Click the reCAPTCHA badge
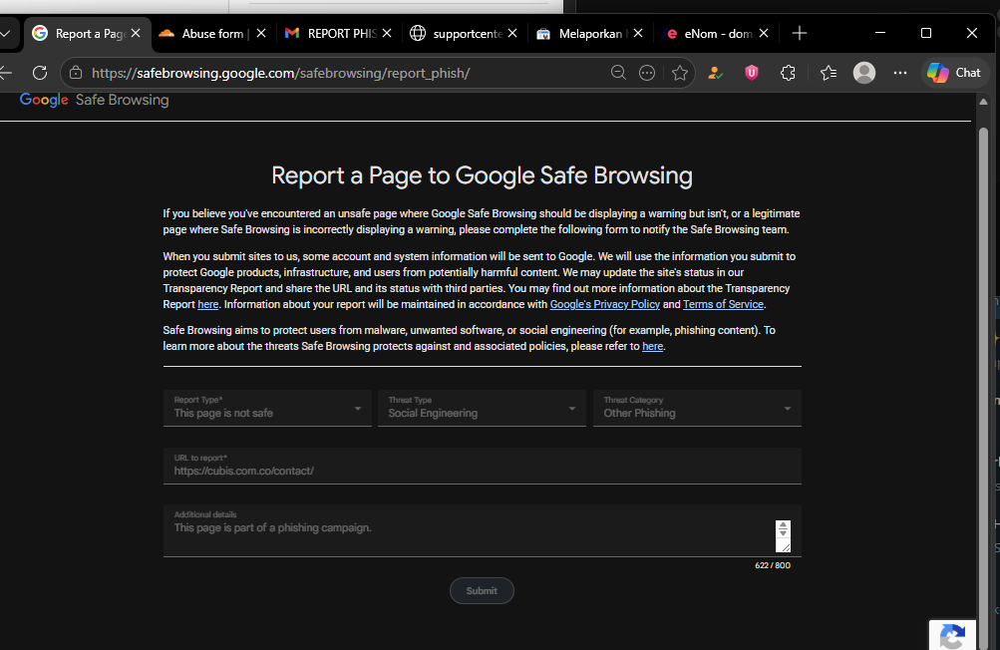The image size is (1000, 650). (952, 635)
